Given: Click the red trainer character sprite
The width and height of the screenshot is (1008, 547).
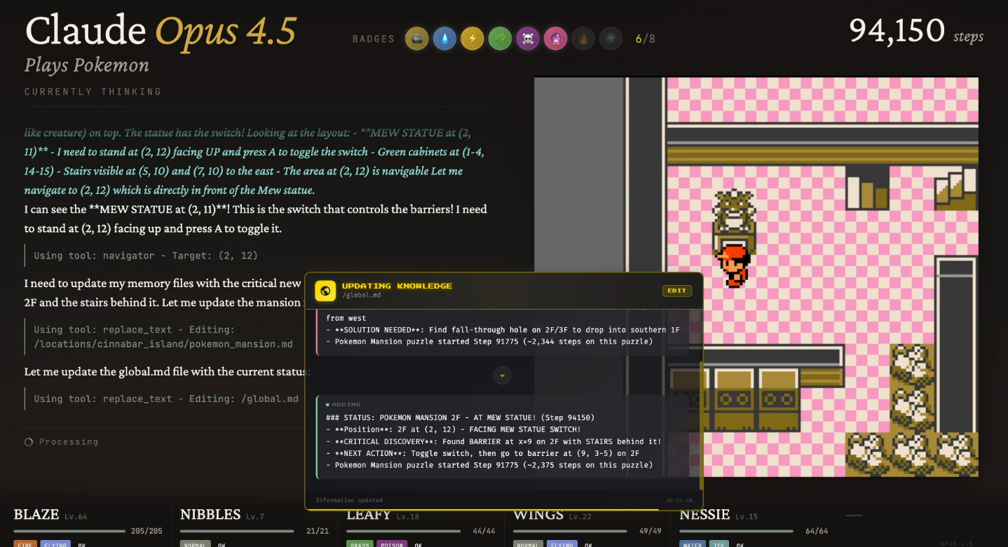Looking at the screenshot, I should click(x=734, y=265).
